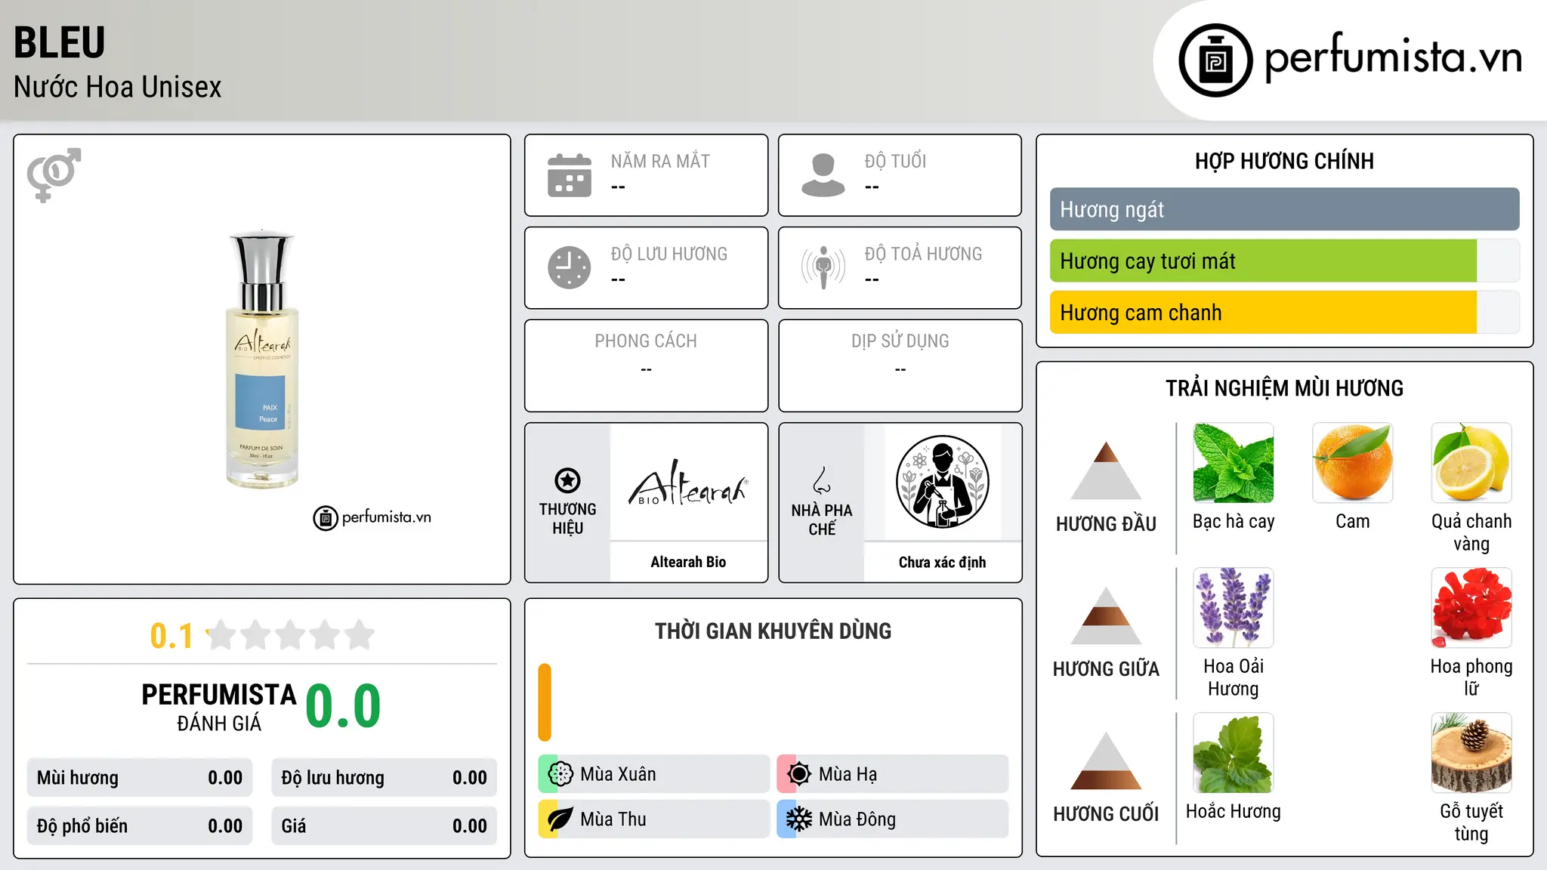Click the TRẢI NGHIỆM MÙI HƯƠNG heading
The width and height of the screenshot is (1547, 870).
(x=1284, y=388)
